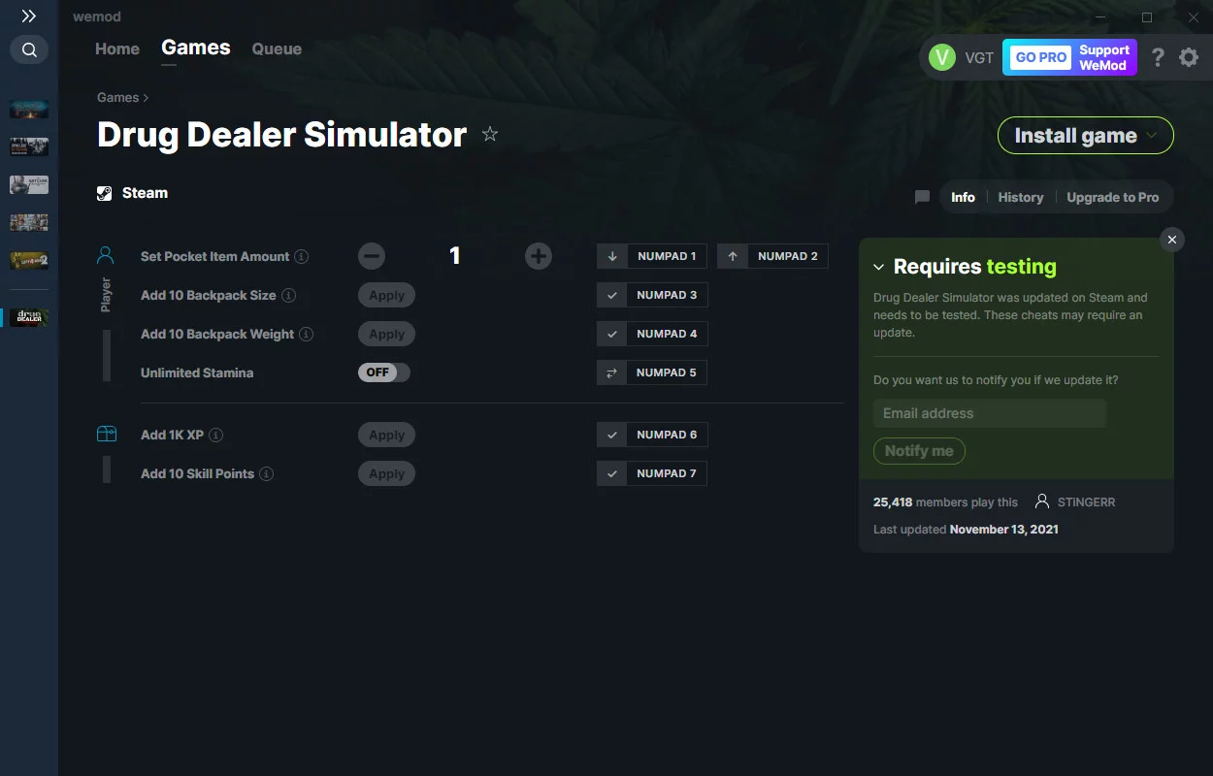1213x776 pixels.
Task: Show info for Add 1K XP
Action: tap(216, 436)
